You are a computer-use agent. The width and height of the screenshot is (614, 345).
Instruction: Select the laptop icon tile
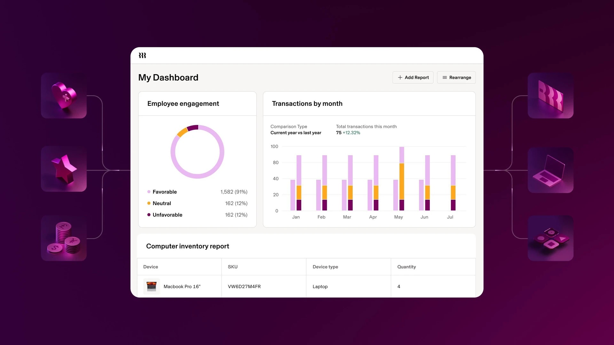[x=550, y=170]
